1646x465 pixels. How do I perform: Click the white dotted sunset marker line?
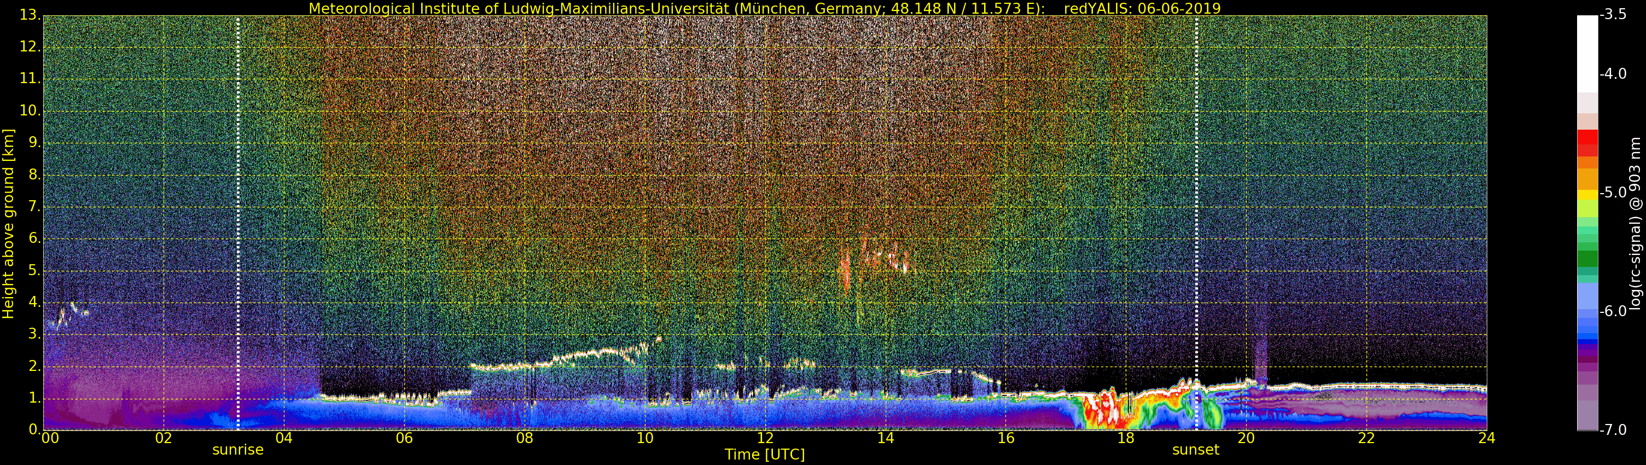[1196, 223]
